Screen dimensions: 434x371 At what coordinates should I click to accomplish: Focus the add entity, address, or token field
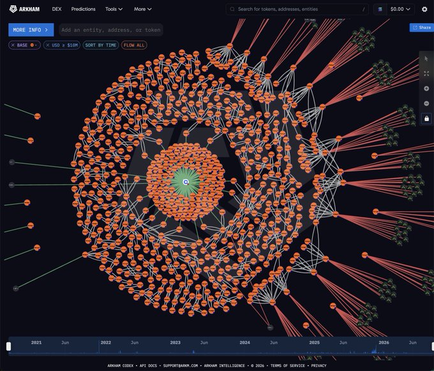(x=111, y=30)
